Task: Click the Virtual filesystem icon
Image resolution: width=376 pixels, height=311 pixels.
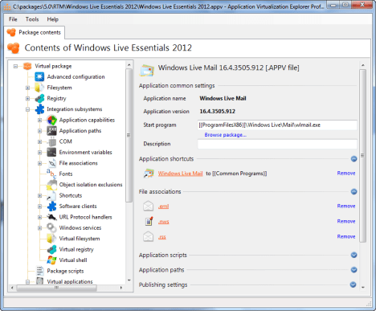Action: click(51, 239)
